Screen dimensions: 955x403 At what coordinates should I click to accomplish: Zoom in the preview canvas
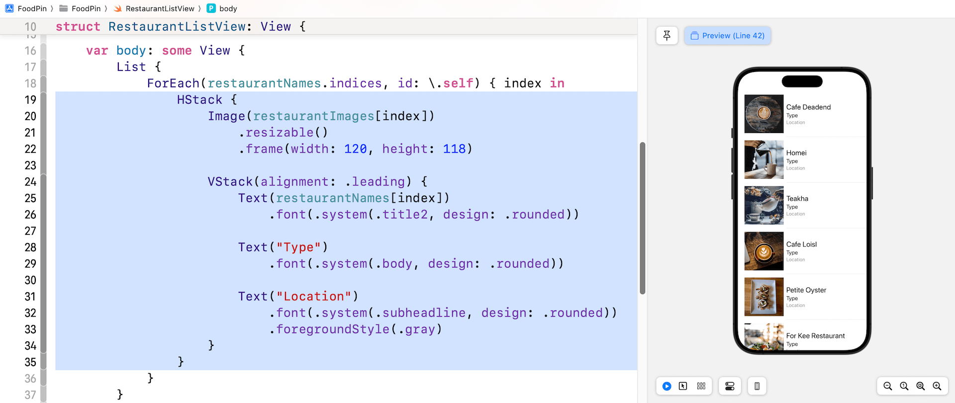pos(937,386)
